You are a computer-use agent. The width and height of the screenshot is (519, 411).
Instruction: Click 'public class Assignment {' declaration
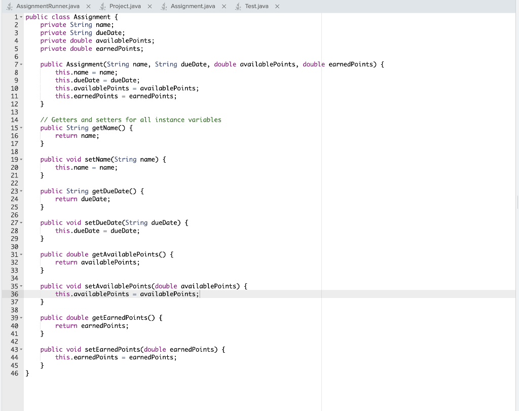click(x=71, y=17)
